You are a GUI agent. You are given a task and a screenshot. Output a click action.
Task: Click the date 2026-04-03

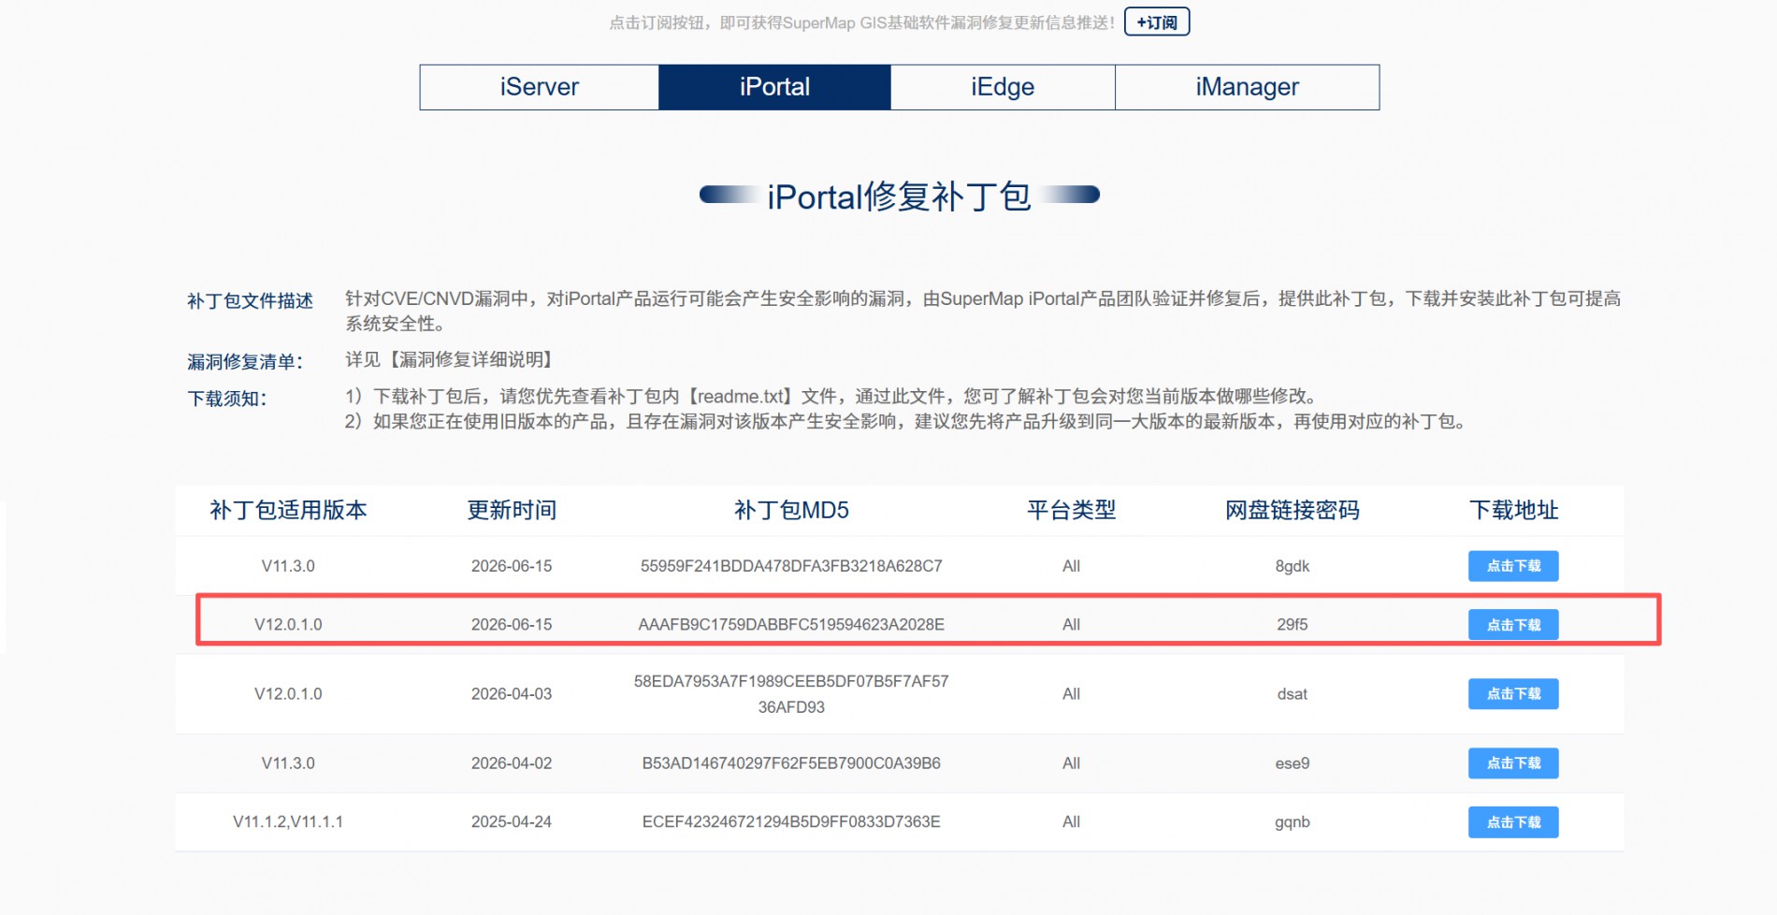point(512,694)
